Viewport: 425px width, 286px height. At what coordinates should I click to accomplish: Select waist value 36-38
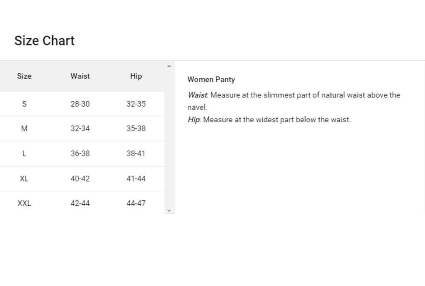80,153
